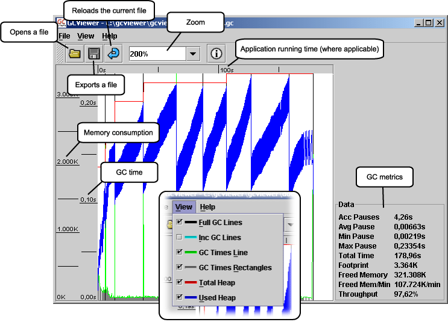Expand the zoom dropdown arrow
448x322 pixels.
193,54
